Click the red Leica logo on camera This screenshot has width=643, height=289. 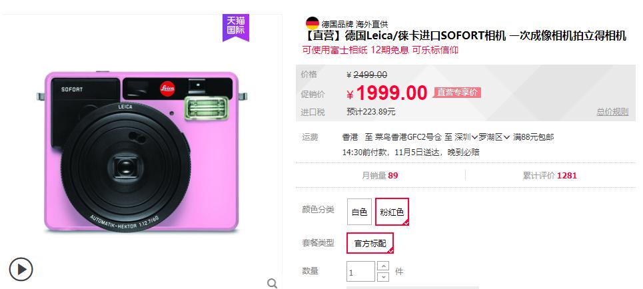click(x=167, y=89)
